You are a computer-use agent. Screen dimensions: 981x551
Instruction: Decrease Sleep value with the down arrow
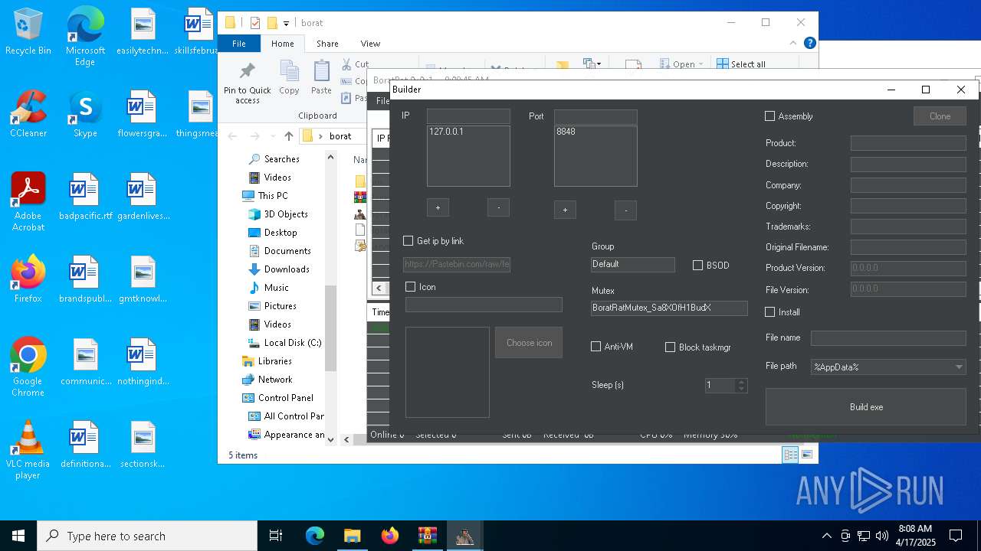[741, 390]
